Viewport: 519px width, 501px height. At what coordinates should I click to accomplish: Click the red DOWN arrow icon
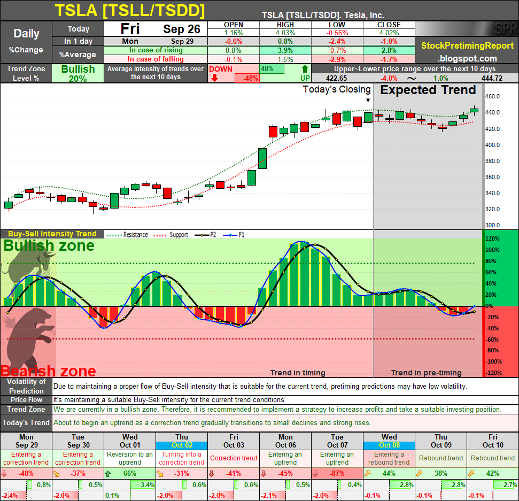pyautogui.click(x=214, y=78)
